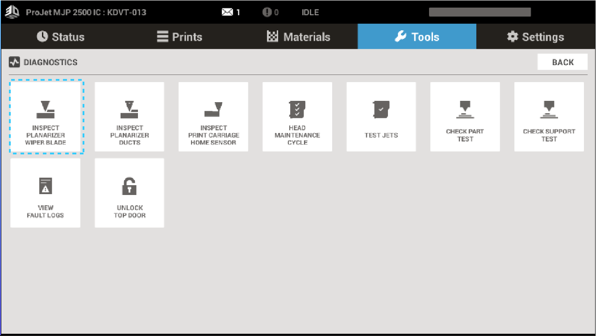Click the gray progress bar in header
The width and height of the screenshot is (596, 336).
[x=479, y=12]
